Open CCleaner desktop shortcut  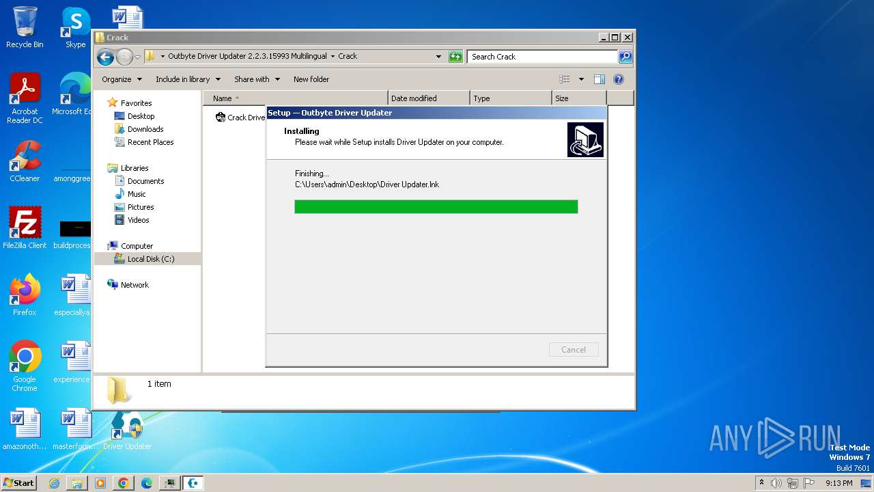[25, 161]
